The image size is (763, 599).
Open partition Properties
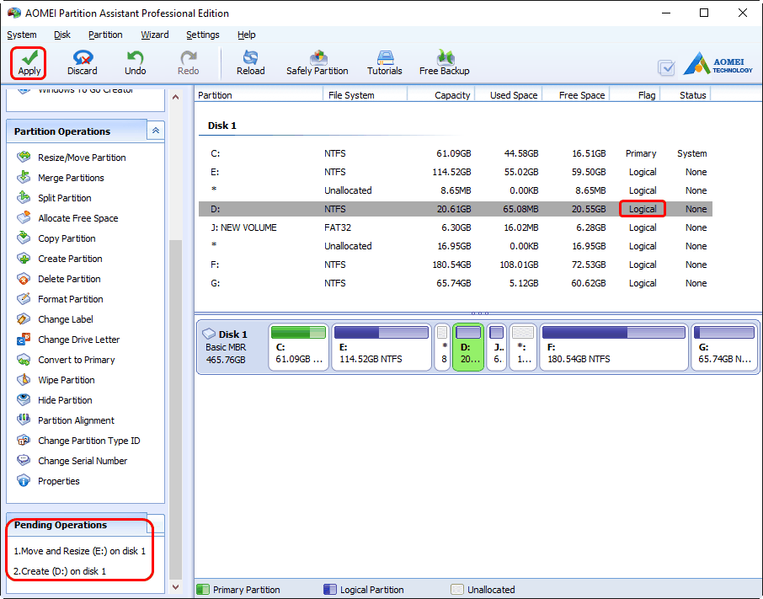pyautogui.click(x=58, y=481)
